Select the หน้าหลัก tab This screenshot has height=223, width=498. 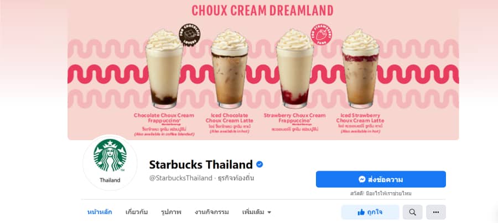[x=100, y=212]
